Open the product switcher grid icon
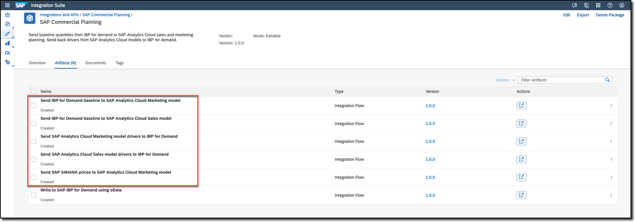 click(x=598, y=5)
